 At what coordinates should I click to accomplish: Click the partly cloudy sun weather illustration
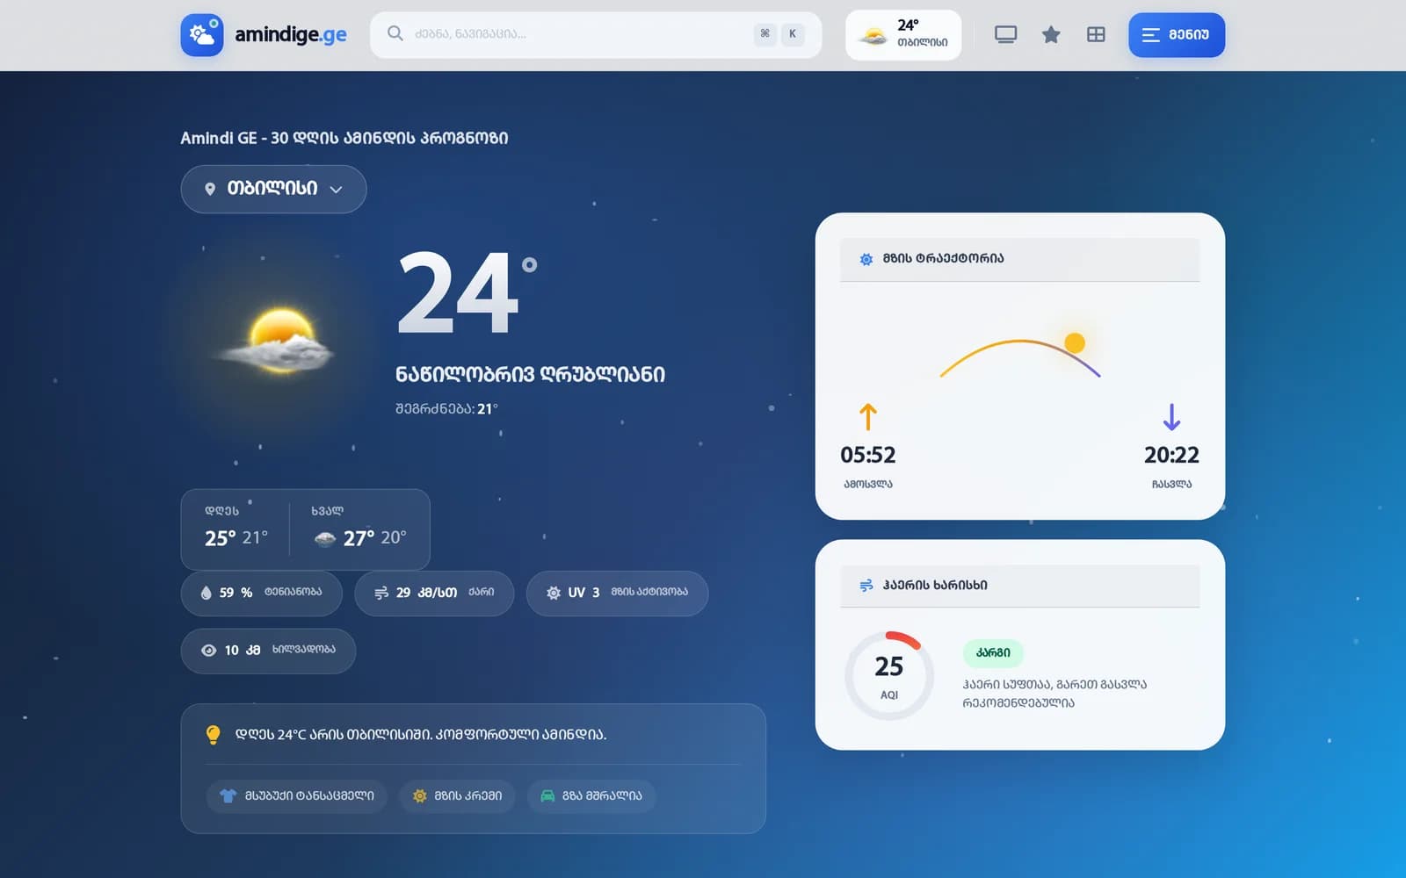tap(277, 341)
